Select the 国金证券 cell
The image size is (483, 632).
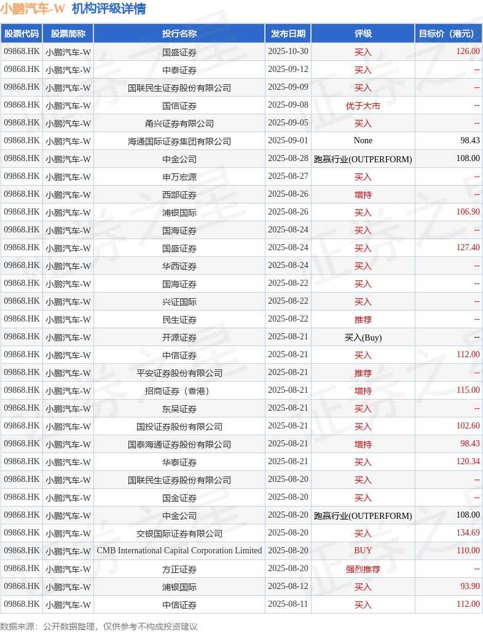pyautogui.click(x=179, y=498)
